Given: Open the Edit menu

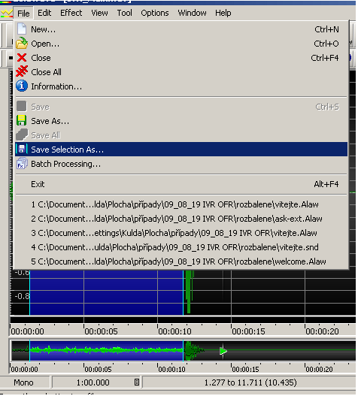Looking at the screenshot, I should point(44,13).
